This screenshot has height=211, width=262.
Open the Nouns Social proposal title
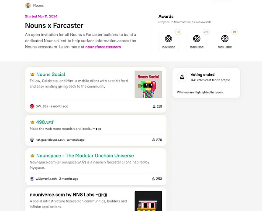click(51, 75)
